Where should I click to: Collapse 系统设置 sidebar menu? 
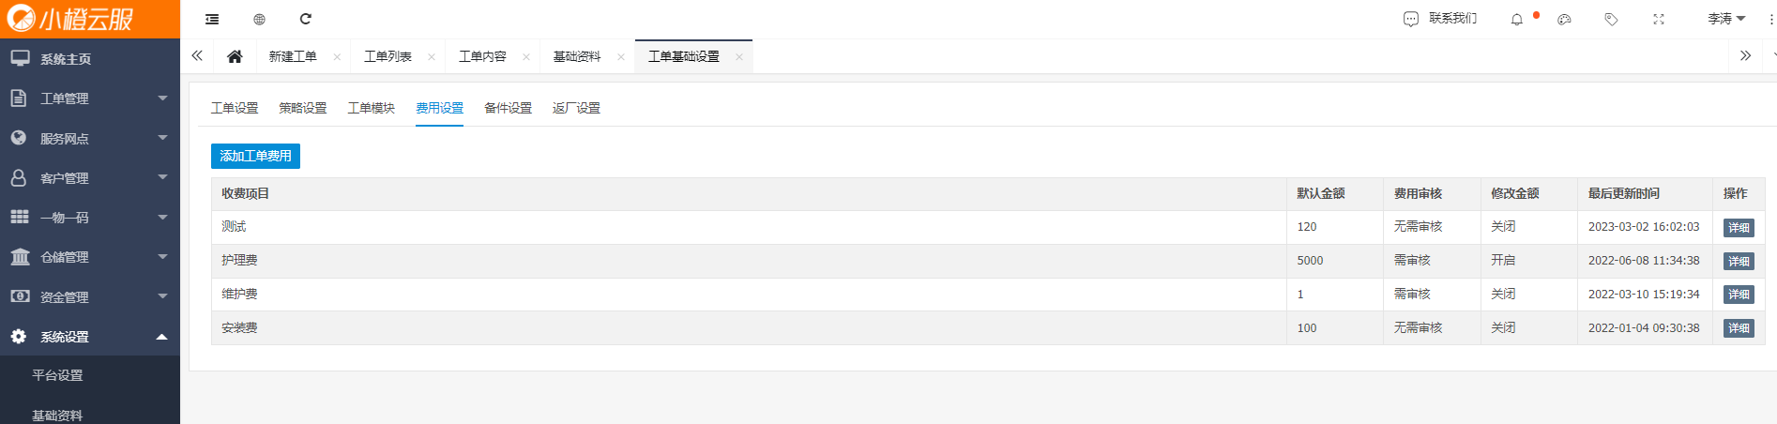[x=90, y=337]
